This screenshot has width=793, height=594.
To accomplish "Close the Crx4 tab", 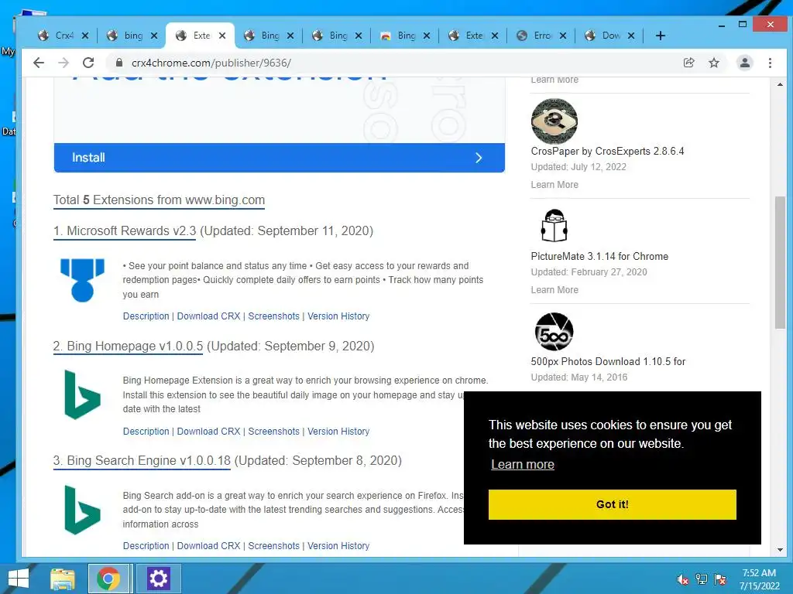I will coord(85,36).
